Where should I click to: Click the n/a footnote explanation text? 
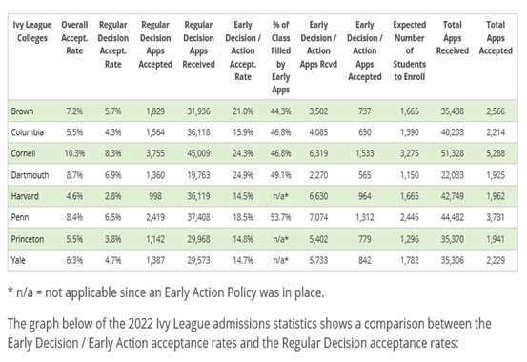tap(166, 292)
